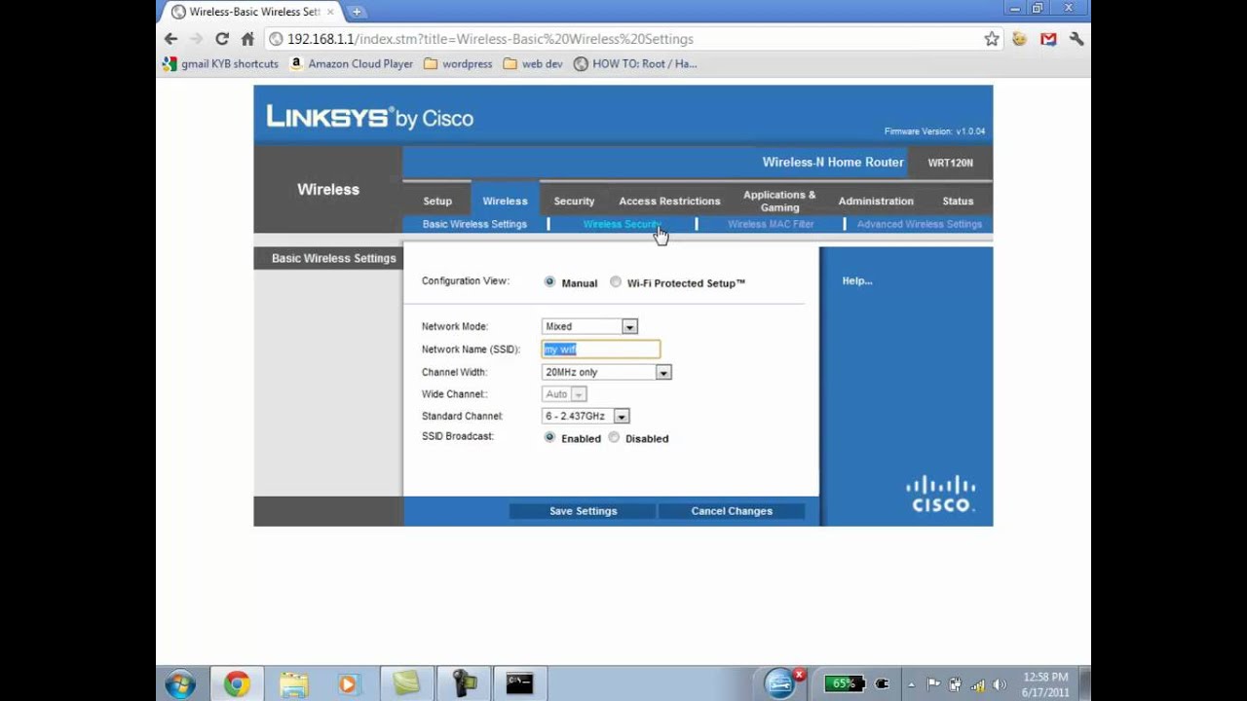Click the volume speaker tray icon
1247x701 pixels.
(999, 684)
